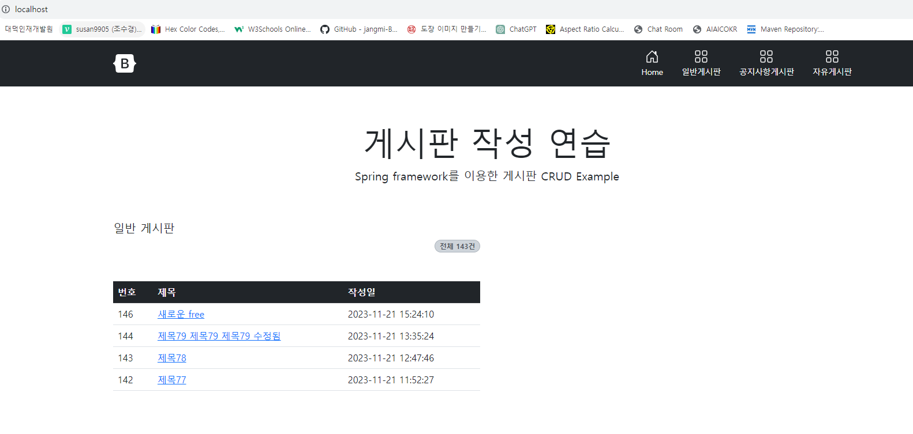Click the 일반 게시판 section heading
The image size is (913, 434).
click(144, 228)
